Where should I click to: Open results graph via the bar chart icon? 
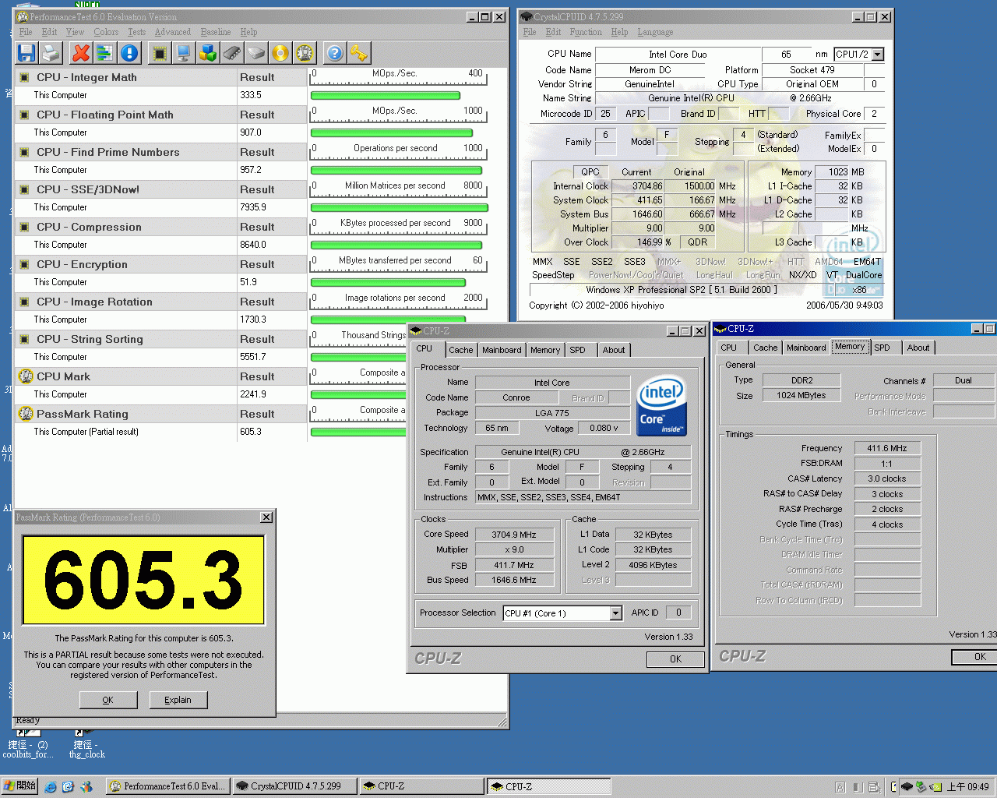(104, 52)
